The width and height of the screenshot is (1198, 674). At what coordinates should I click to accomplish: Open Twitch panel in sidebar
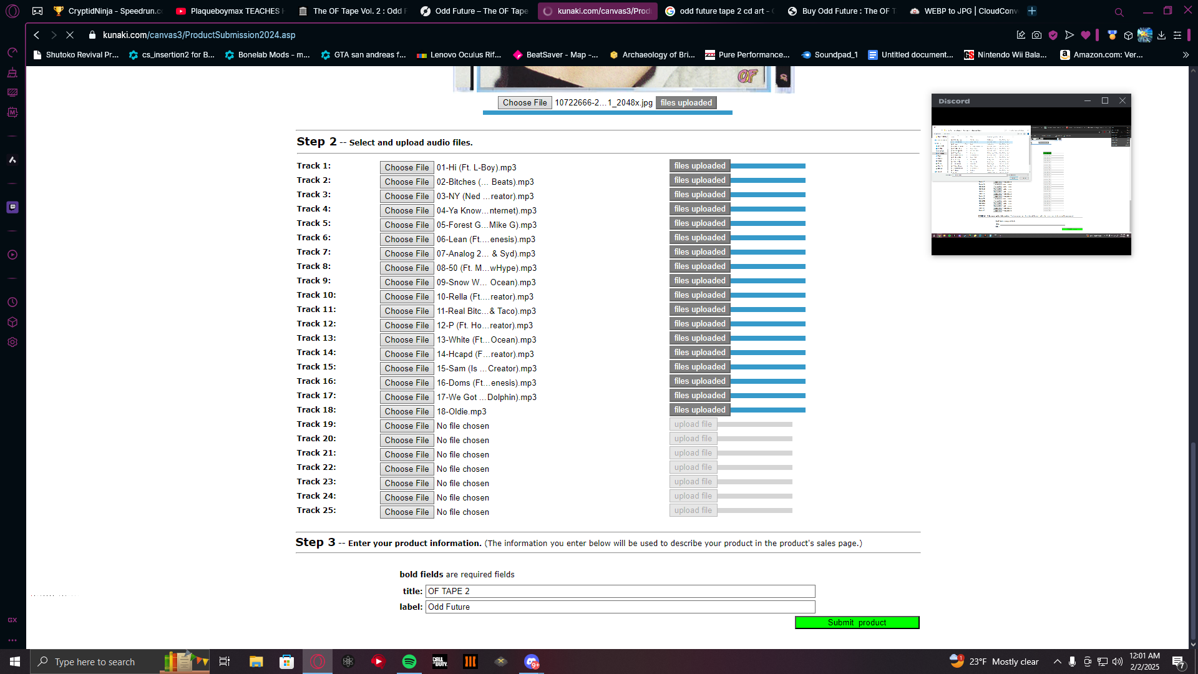12,207
